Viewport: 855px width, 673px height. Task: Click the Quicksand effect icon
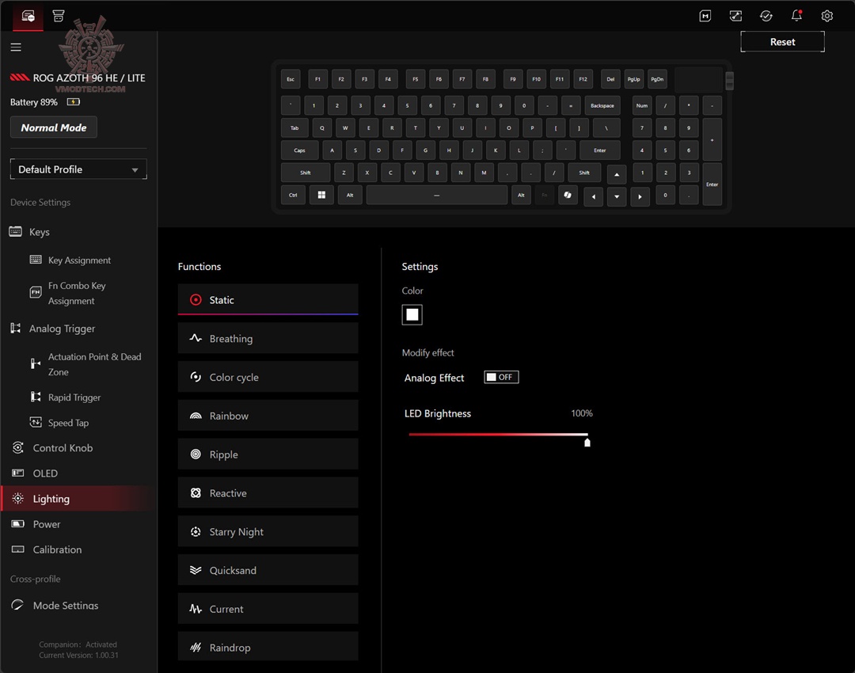pyautogui.click(x=196, y=570)
